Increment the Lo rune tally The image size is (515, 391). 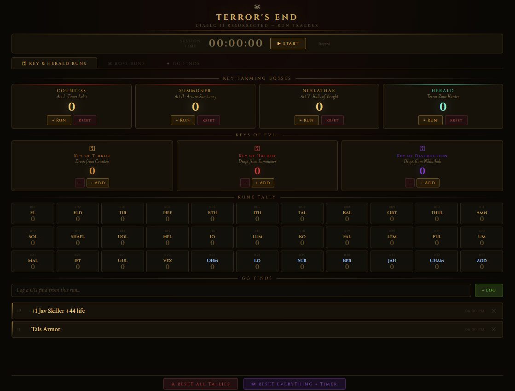257,261
